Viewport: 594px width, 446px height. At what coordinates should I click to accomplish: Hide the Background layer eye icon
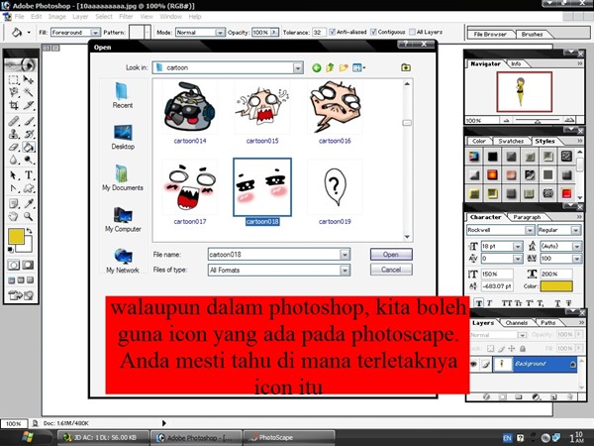coord(473,364)
